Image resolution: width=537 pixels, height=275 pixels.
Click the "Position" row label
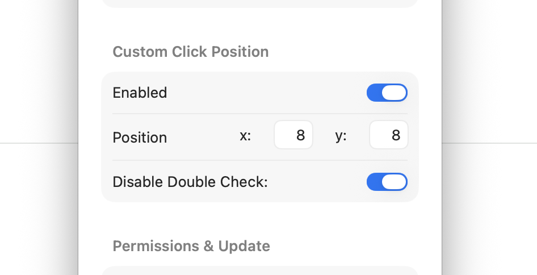140,137
